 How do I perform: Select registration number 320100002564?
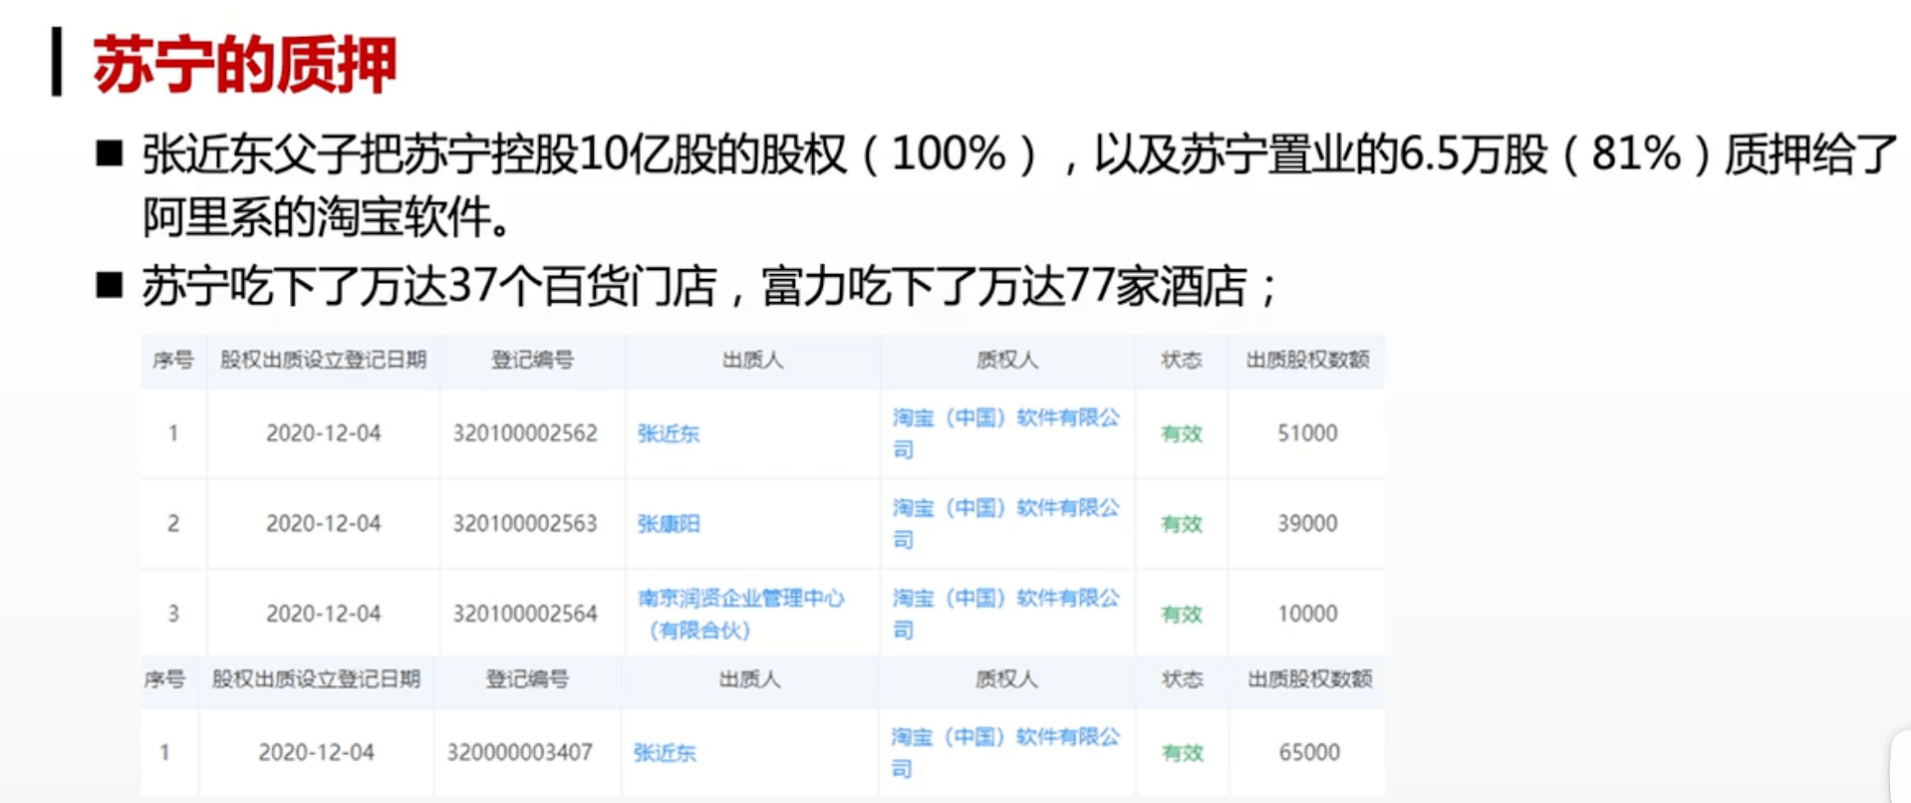point(525,614)
